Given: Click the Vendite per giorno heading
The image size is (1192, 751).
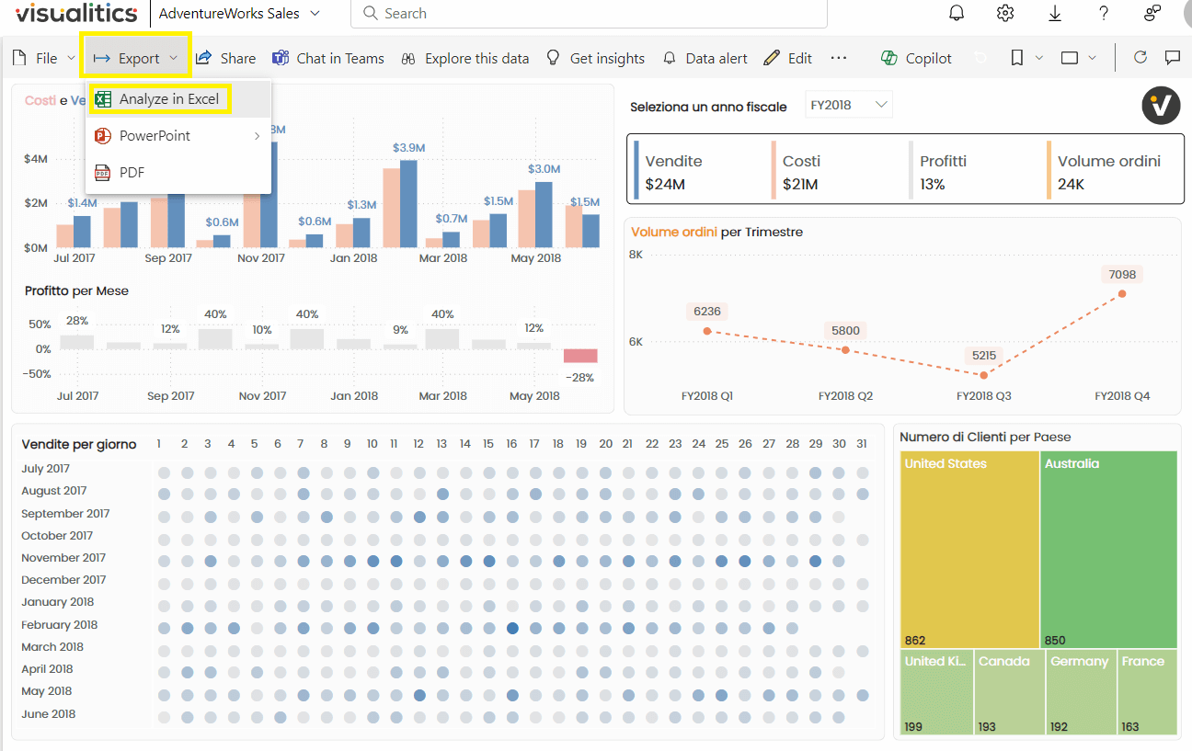Looking at the screenshot, I should (x=79, y=444).
